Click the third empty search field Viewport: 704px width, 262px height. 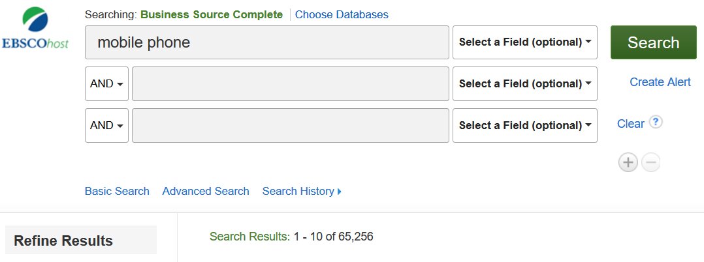pos(290,126)
